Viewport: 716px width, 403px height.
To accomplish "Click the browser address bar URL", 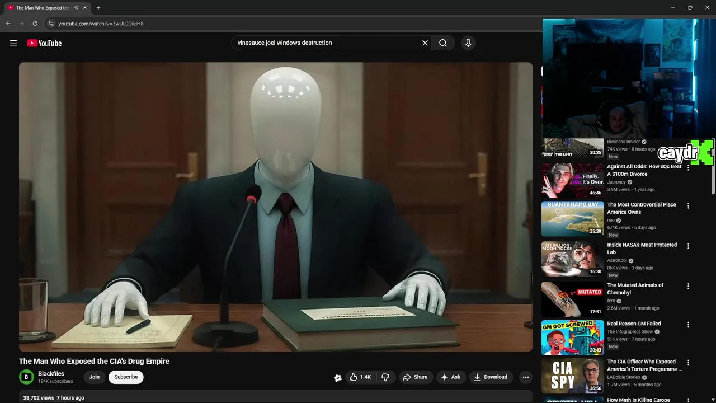I will point(101,24).
